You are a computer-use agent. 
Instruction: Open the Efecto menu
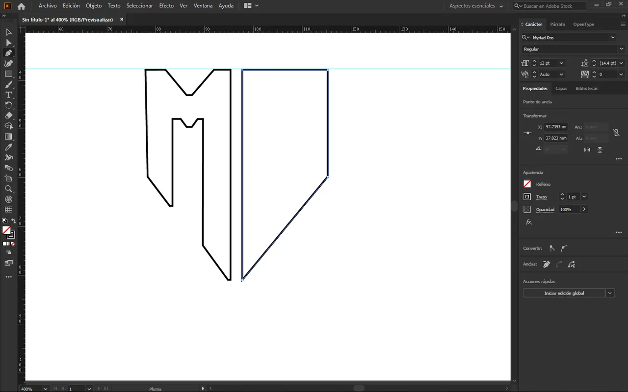pos(166,6)
